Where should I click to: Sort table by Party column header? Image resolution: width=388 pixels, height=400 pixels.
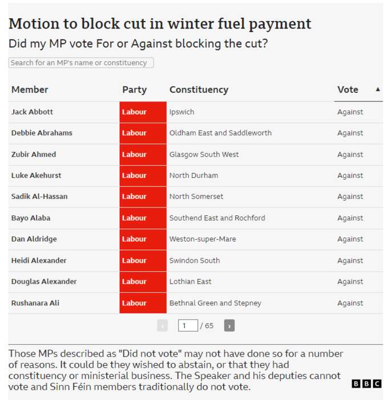pos(134,89)
